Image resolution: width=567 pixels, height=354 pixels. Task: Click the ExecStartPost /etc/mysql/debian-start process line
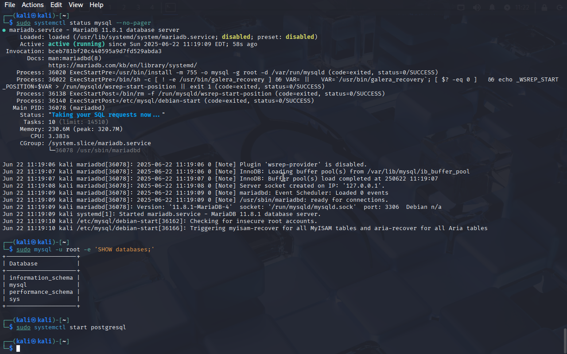[x=165, y=101]
